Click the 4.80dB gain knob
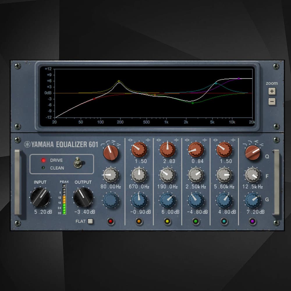291x291 pixels. [x=224, y=200]
